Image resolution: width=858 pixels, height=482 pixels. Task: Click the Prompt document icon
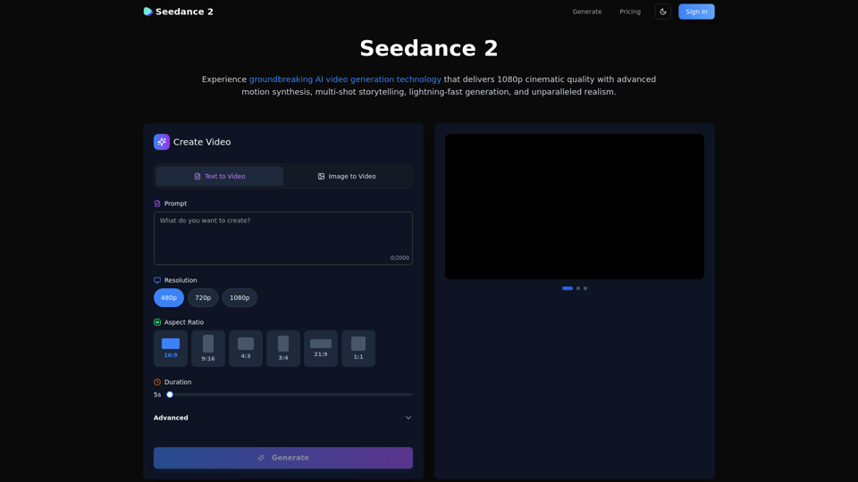(x=157, y=204)
